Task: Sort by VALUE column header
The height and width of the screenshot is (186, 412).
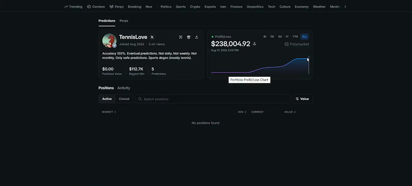Action: pos(290,112)
